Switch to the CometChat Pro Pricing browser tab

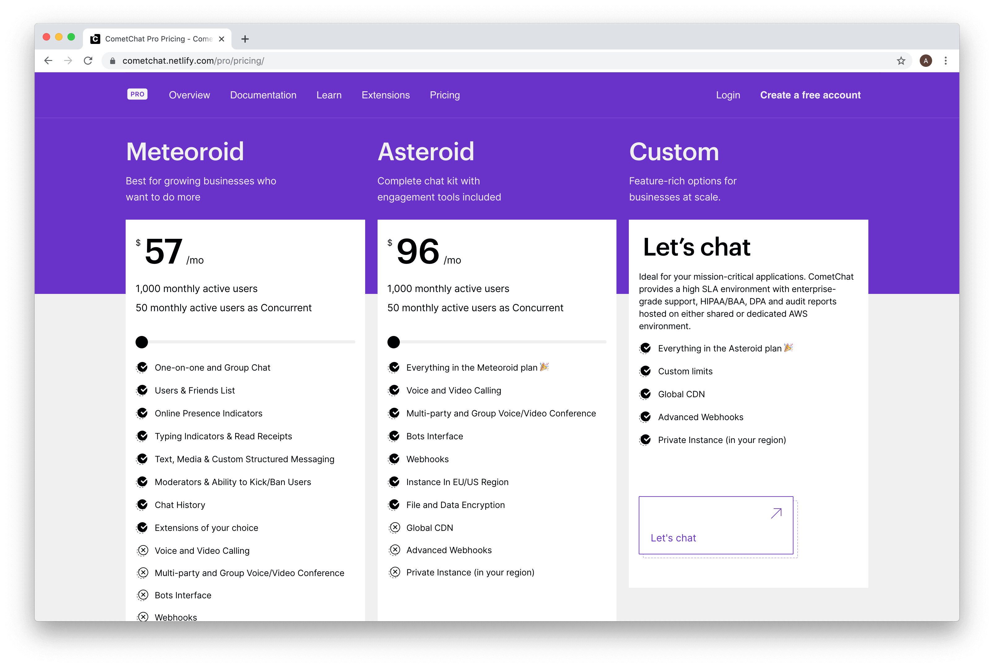[x=158, y=39]
